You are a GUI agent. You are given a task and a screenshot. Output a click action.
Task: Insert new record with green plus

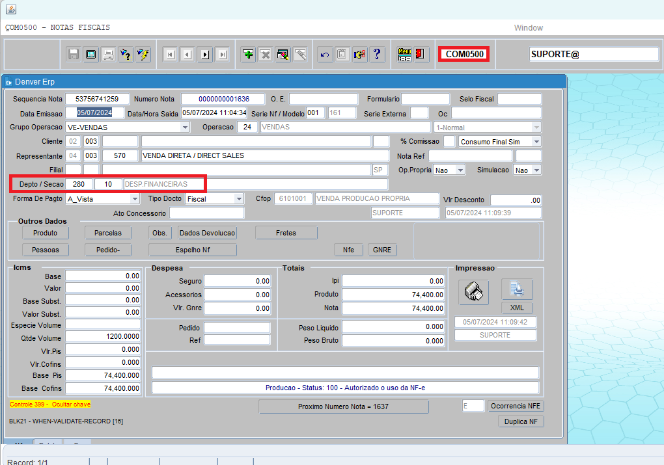coord(248,55)
